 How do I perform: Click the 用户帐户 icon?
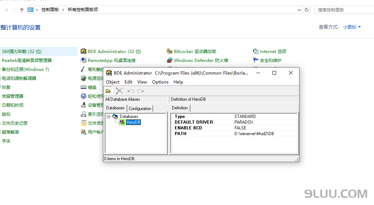coord(84,132)
